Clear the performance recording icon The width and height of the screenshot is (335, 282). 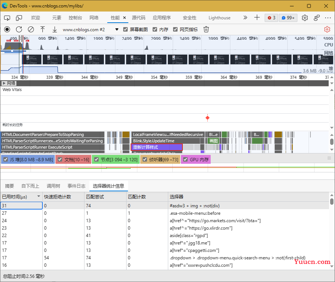31,29
